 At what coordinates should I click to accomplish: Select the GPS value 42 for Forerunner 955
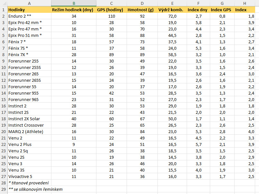(x=112, y=93)
